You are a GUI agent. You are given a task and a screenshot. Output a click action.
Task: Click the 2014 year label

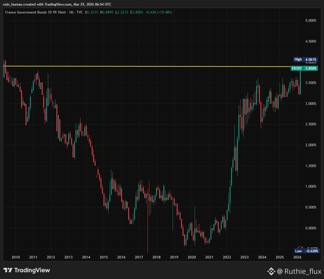pos(86,257)
